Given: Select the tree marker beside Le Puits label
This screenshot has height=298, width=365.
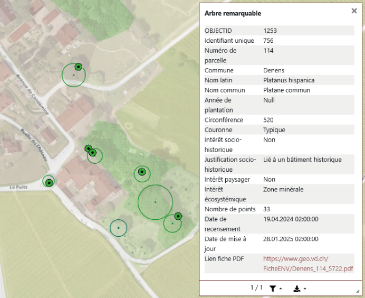Looking at the screenshot, I should 49,183.
